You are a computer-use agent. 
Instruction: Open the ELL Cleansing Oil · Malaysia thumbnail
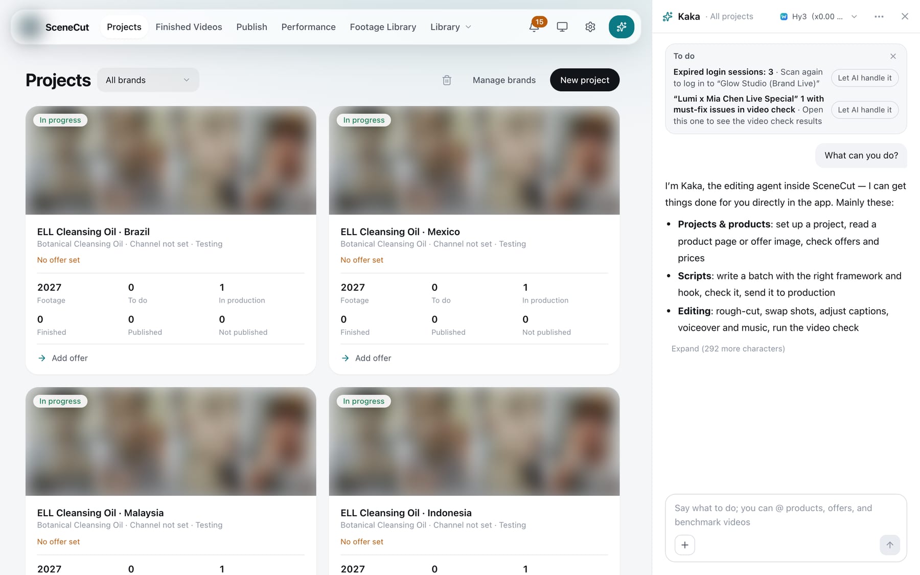coord(171,442)
